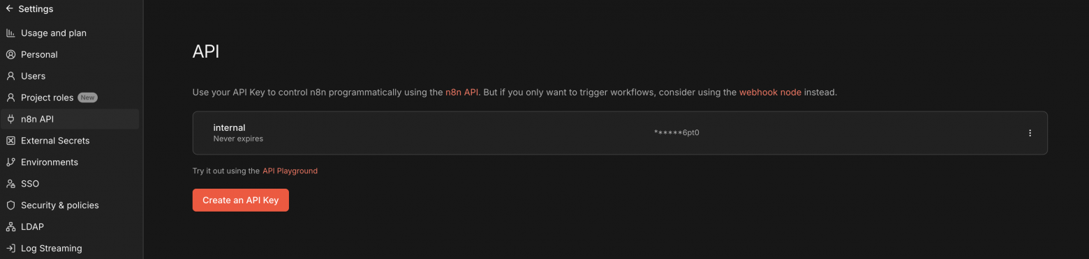The width and height of the screenshot is (1089, 259).
Task: Open Security & policies settings
Action: [x=70, y=205]
